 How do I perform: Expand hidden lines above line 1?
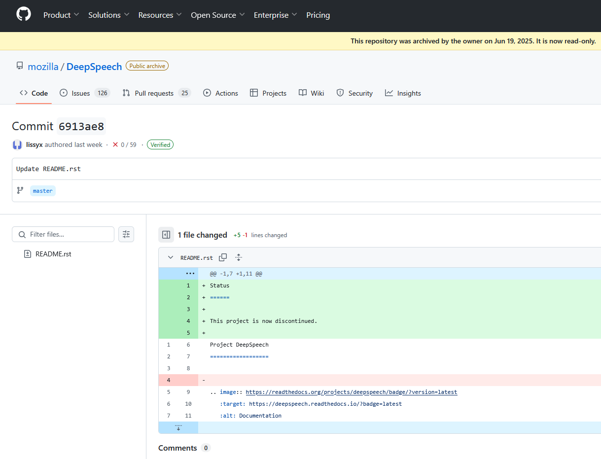[190, 274]
